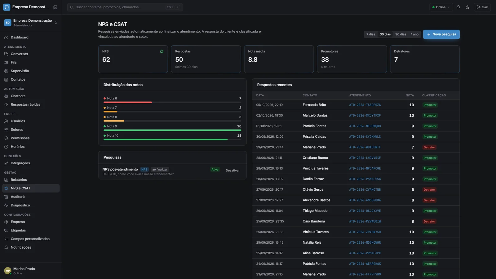Click the Chatbots robot icon
The height and width of the screenshot is (279, 496).
tap(6, 96)
